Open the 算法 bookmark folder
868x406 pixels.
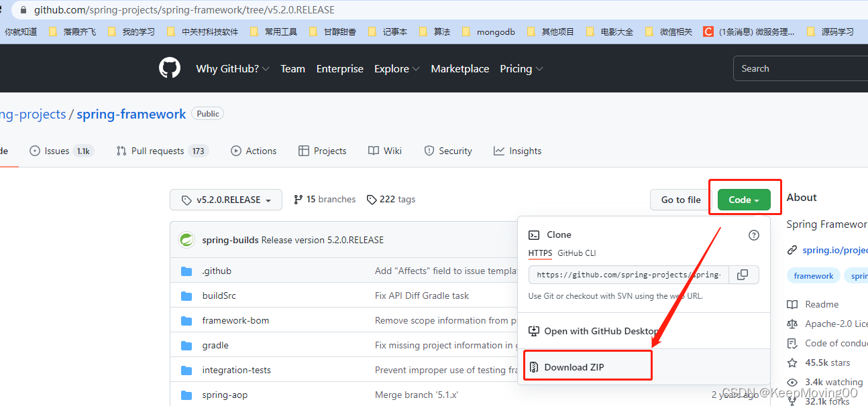coord(435,31)
